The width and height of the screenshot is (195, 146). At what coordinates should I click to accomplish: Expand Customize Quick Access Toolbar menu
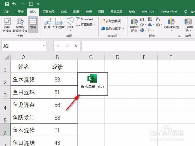(x=38, y=4)
